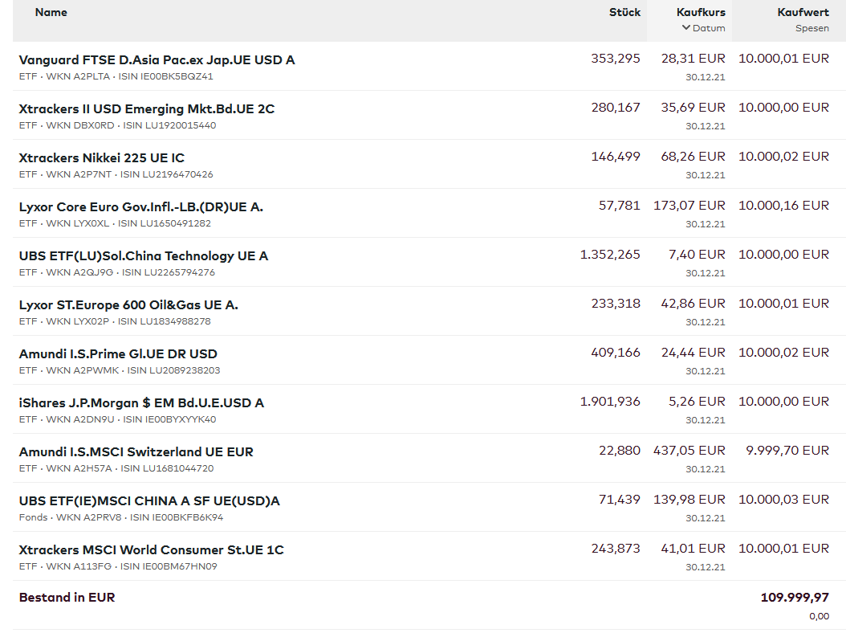846x633 pixels.
Task: Click Amundi I.S.MSCI Switzerland UE EUR
Action: point(136,452)
